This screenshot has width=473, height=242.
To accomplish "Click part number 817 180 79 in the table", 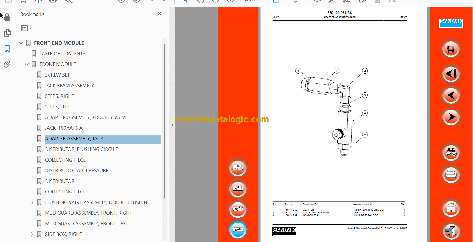I will click(291, 213).
